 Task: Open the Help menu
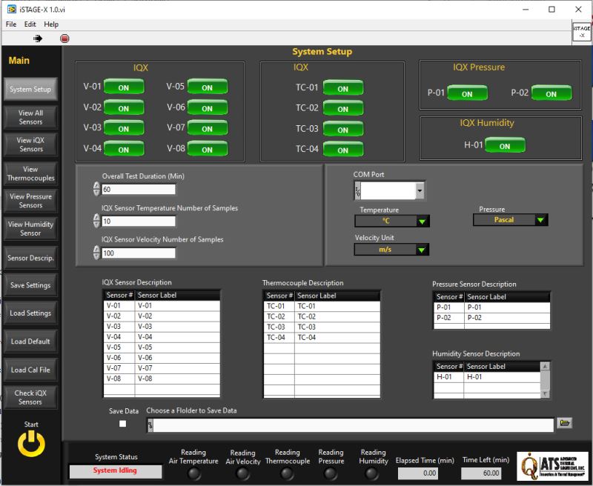[x=51, y=24]
